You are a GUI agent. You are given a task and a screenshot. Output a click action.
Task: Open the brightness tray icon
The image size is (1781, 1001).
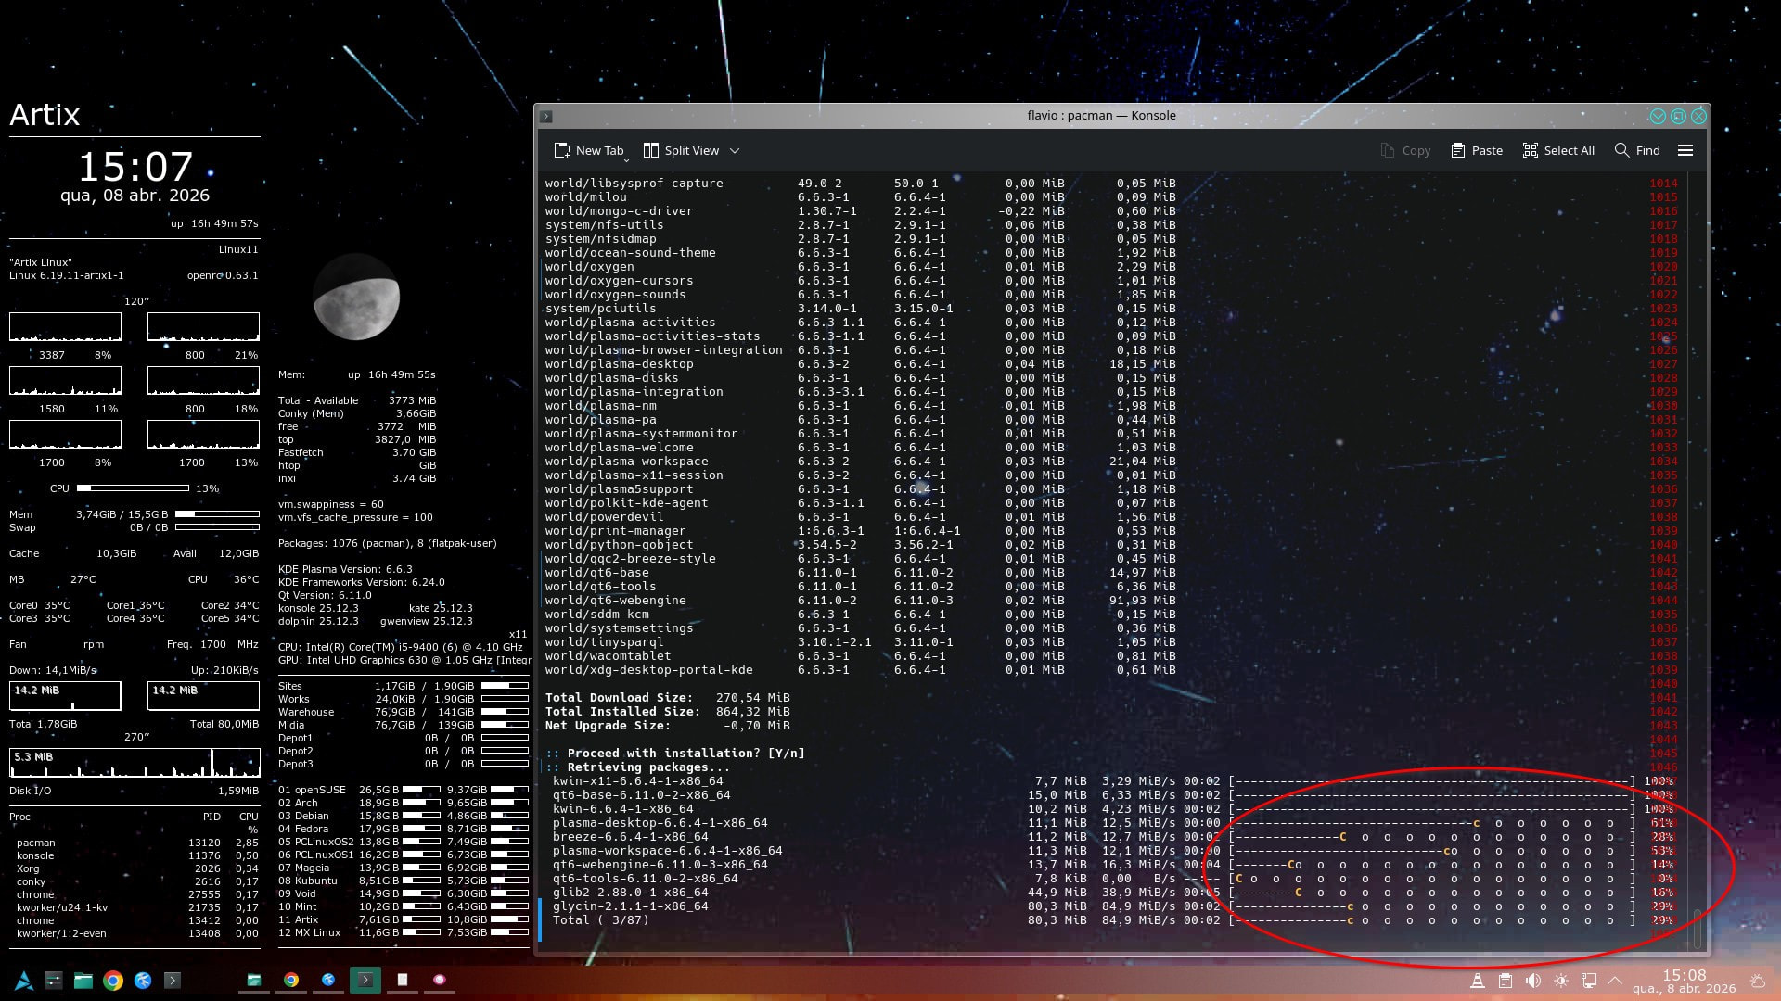1561,981
